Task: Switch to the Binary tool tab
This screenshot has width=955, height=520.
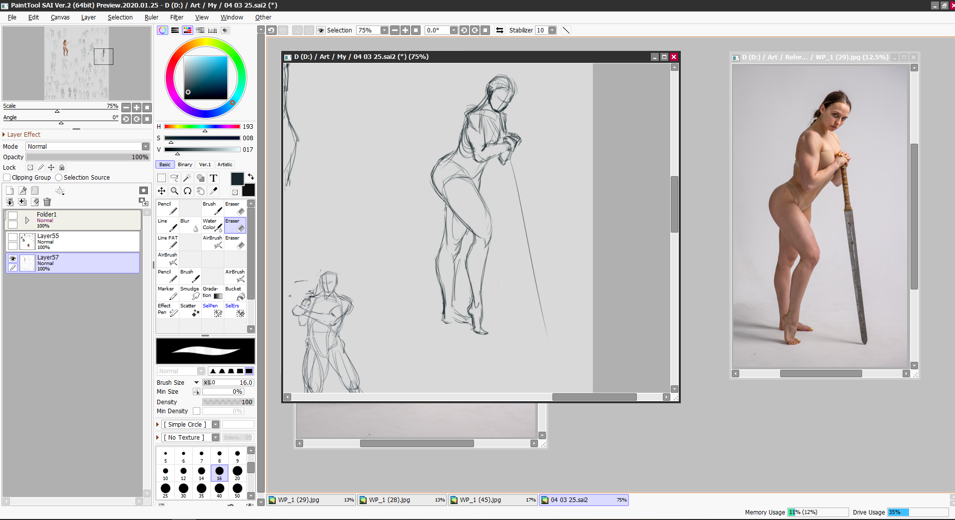Action: pyautogui.click(x=185, y=165)
